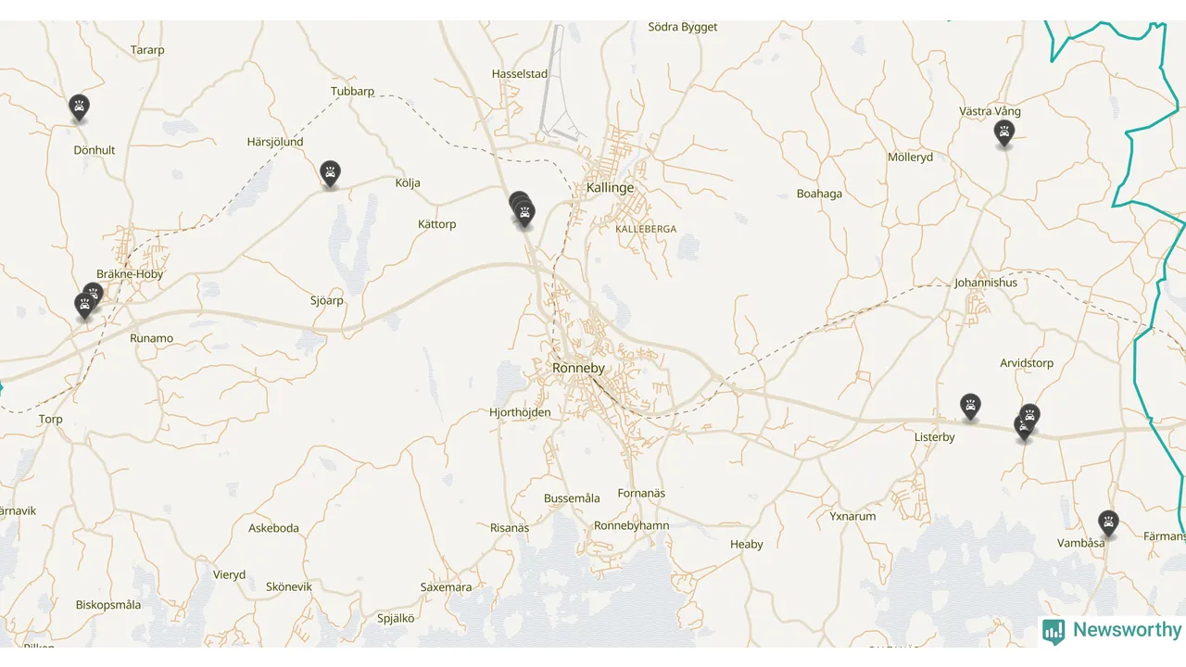Select the car marker near Härsjölund
Viewport: 1186px width, 667px height.
[x=330, y=173]
